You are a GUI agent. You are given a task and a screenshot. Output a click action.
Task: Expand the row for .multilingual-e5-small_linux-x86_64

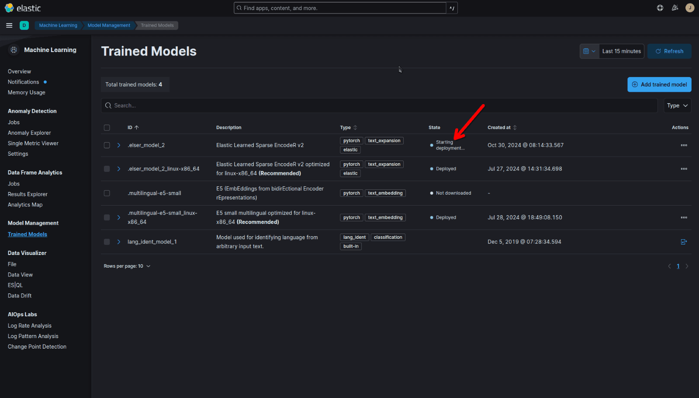pos(118,217)
